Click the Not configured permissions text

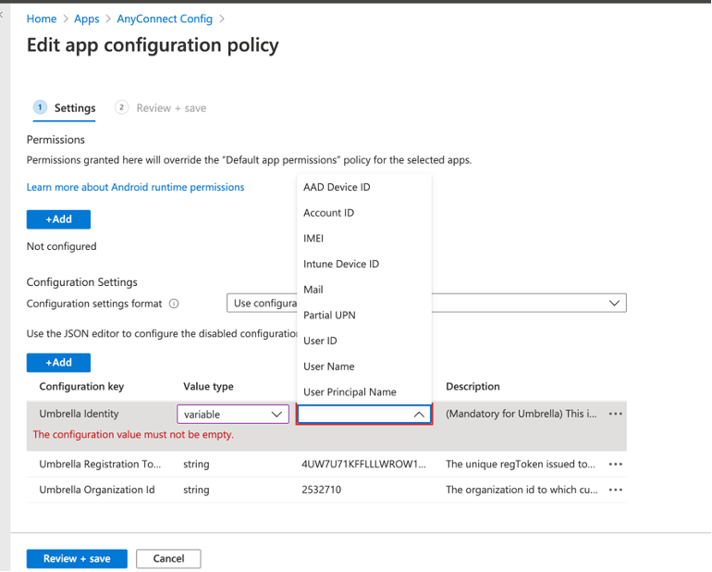[61, 246]
